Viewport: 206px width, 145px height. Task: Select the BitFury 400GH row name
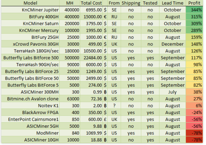coord(30,17)
